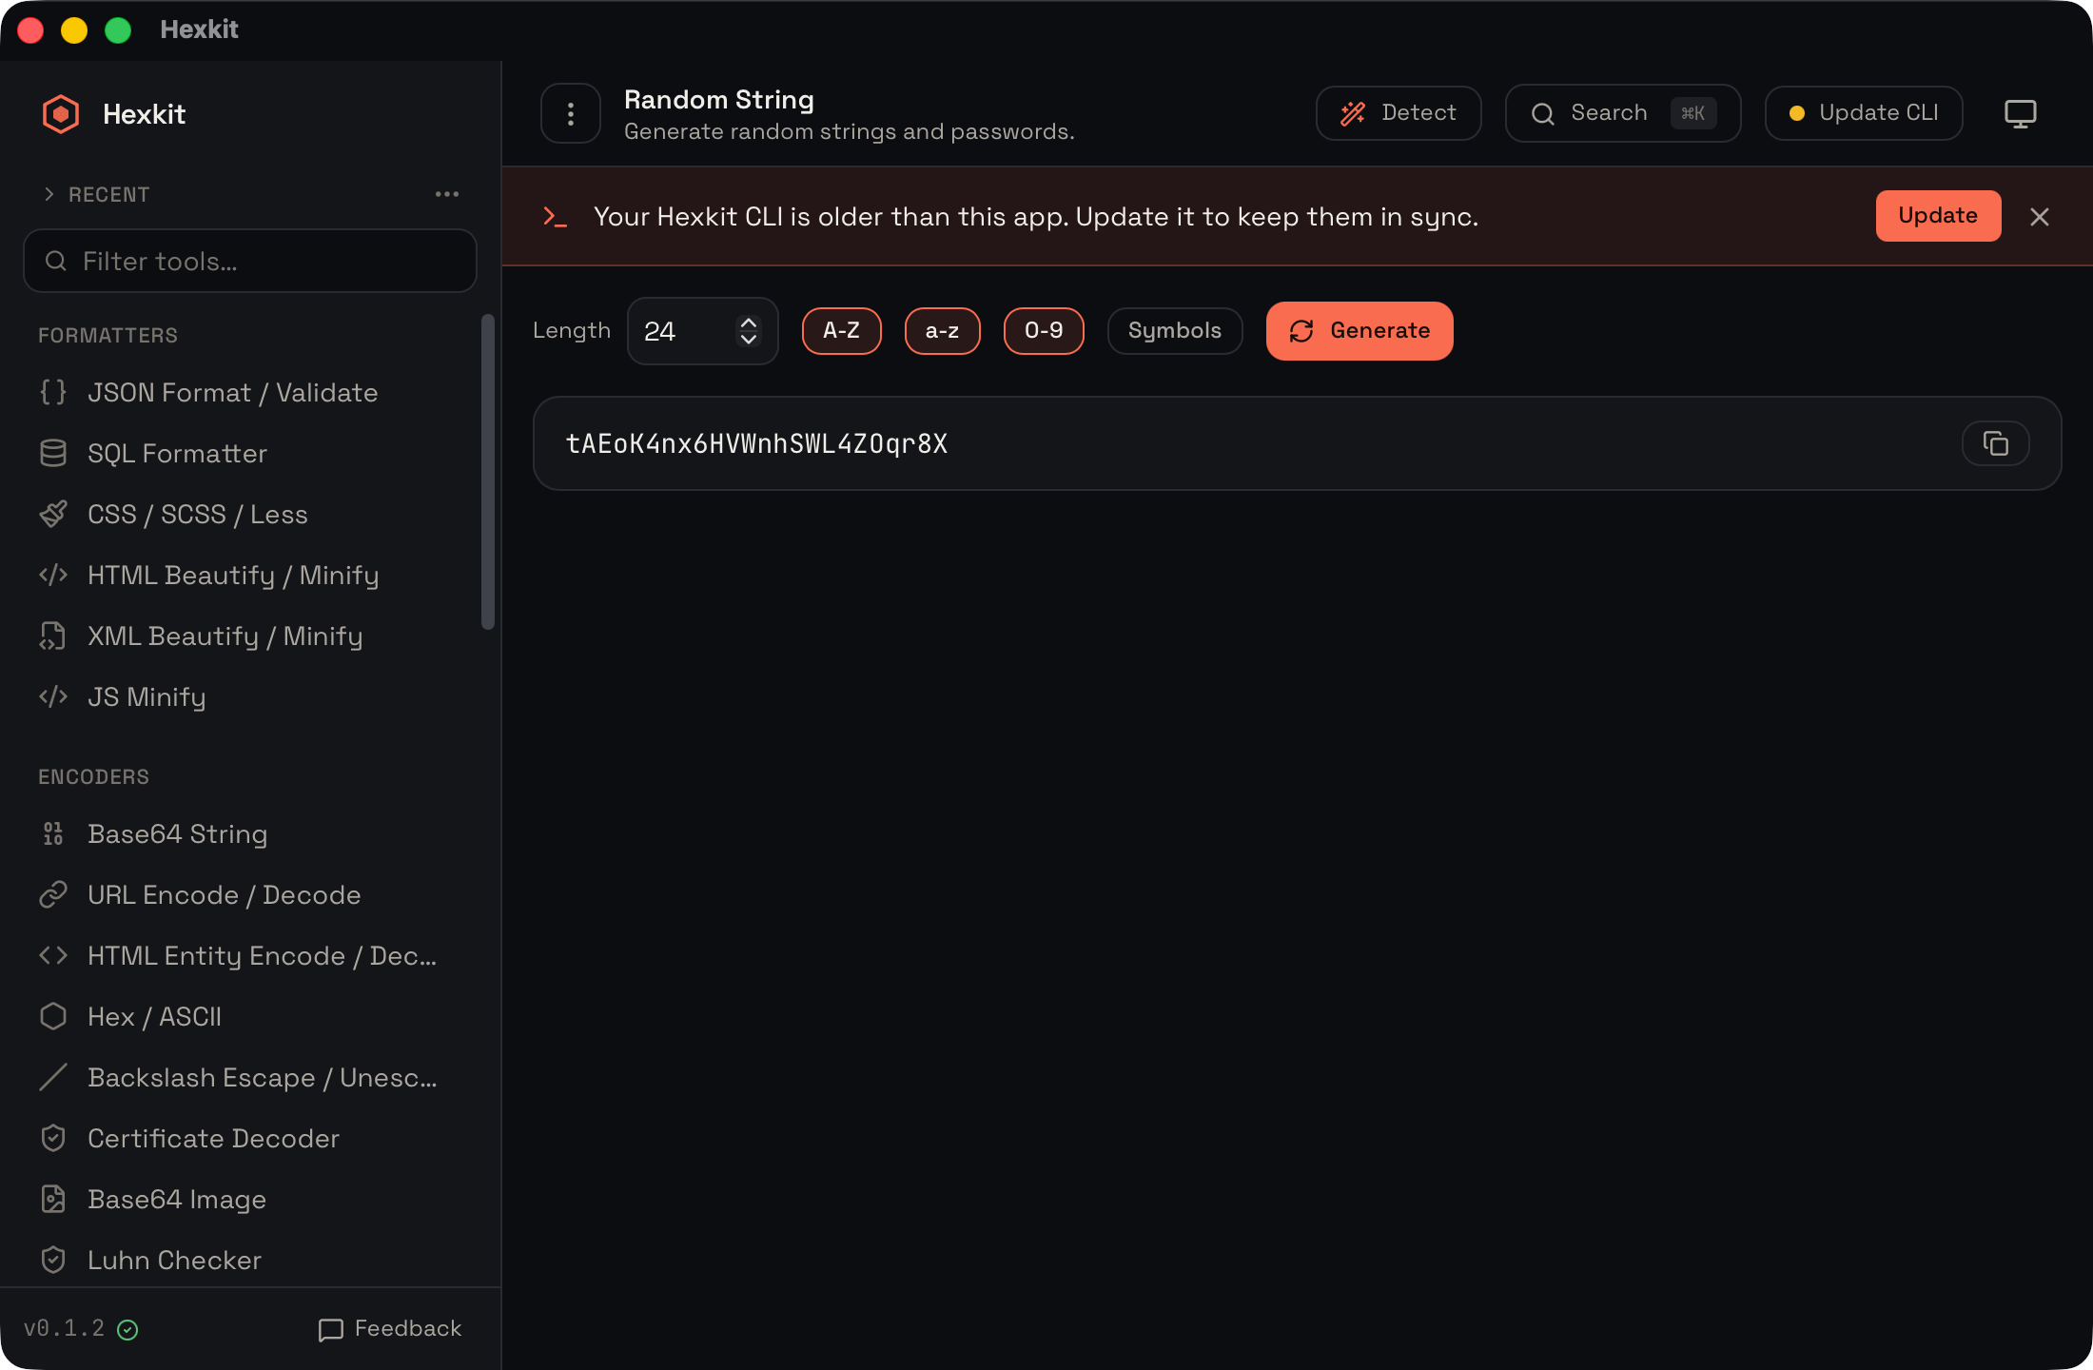The width and height of the screenshot is (2093, 1370).
Task: Click the green version check icon
Action: (x=127, y=1329)
